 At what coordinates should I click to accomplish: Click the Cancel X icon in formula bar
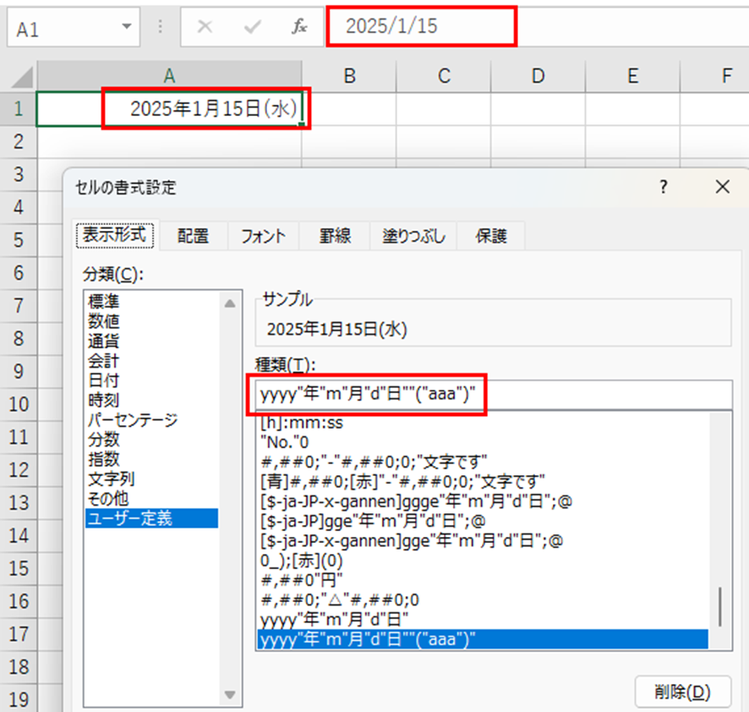click(205, 27)
